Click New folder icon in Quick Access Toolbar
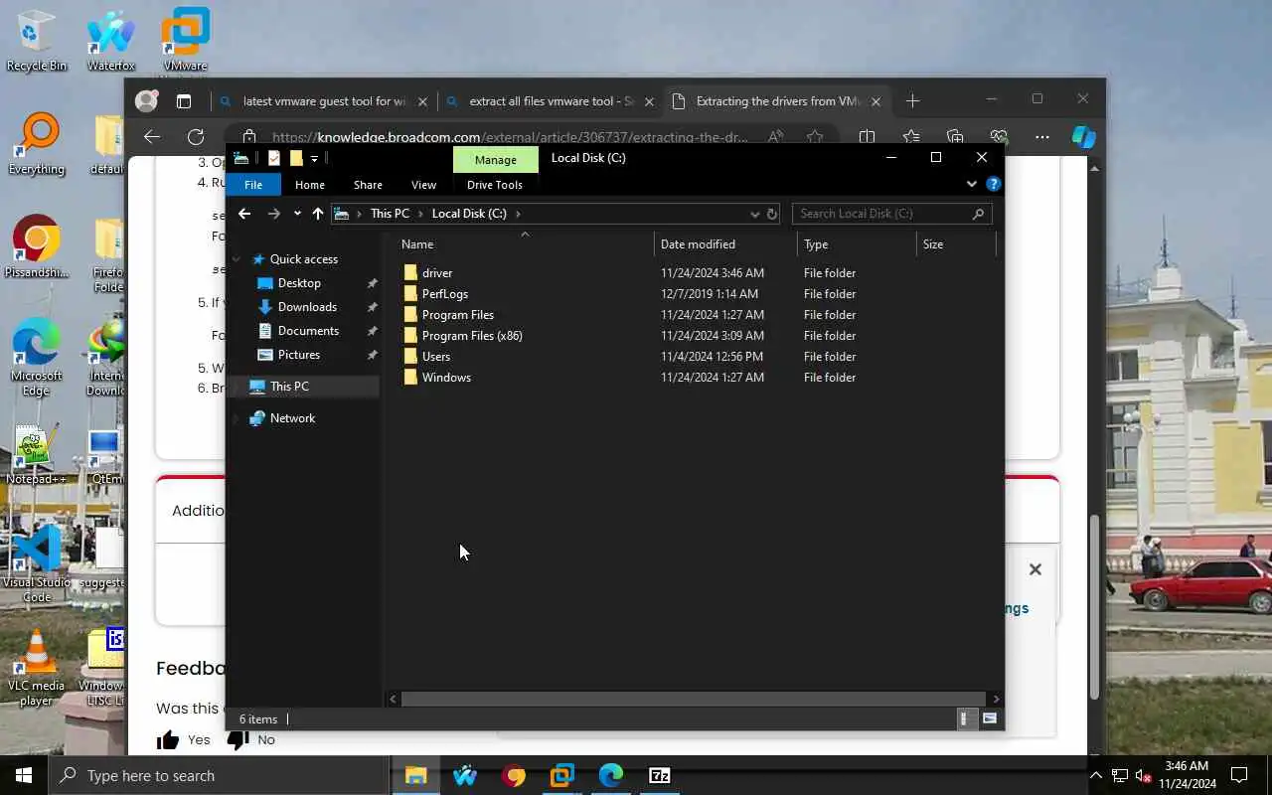 tap(296, 158)
